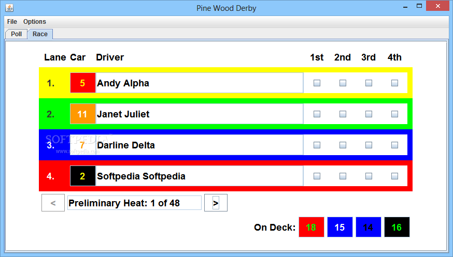
Task: Click the Java app icon in title bar
Action: (9, 8)
